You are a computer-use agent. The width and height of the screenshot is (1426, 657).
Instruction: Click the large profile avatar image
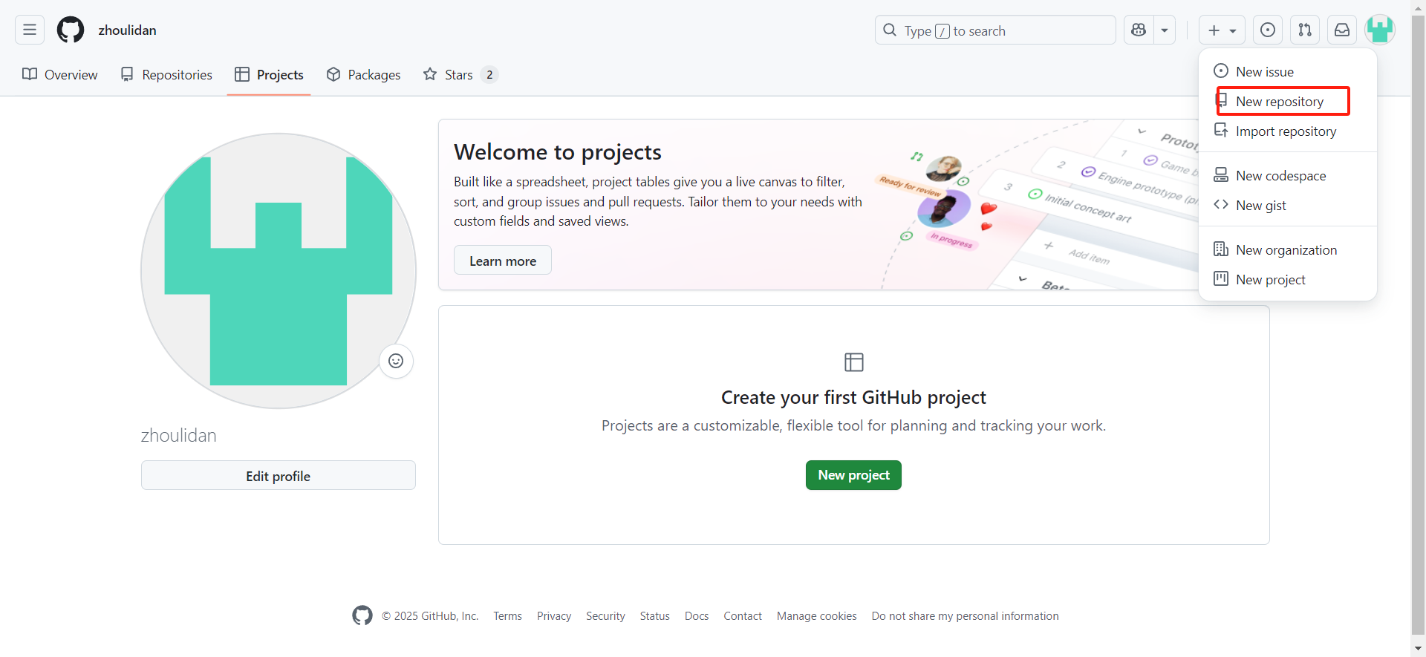tap(279, 271)
